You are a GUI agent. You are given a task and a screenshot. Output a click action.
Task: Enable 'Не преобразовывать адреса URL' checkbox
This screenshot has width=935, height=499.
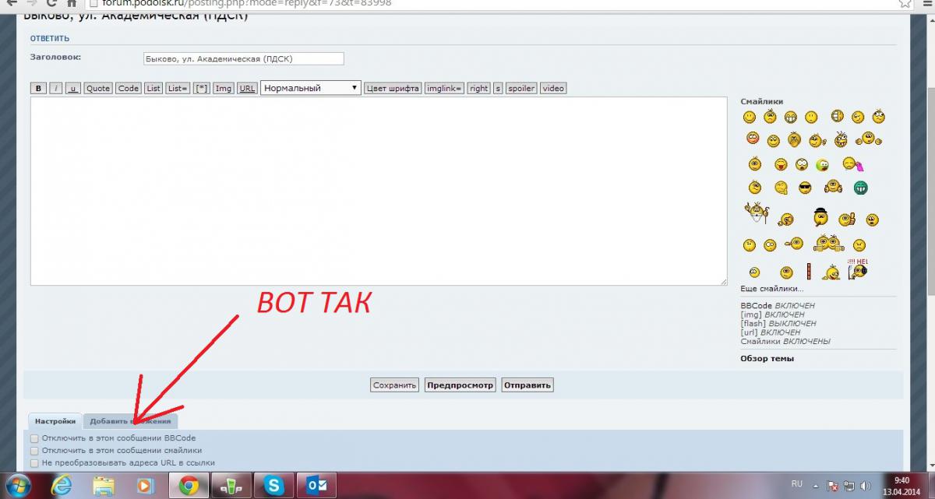click(34, 462)
